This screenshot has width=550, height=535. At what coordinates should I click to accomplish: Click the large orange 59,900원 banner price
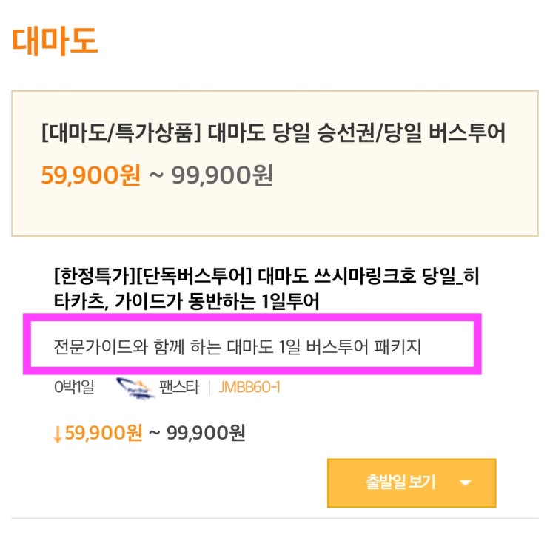pos(92,175)
